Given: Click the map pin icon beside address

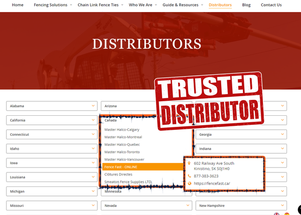Looking at the screenshot, I should coord(189,163).
